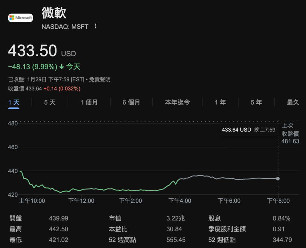Screen dimensions: 306x248
Task: Select the 5 年 range tab
Action: click(x=256, y=102)
